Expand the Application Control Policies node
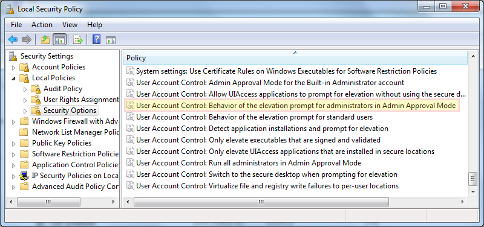The height and width of the screenshot is (227, 484). [13, 165]
